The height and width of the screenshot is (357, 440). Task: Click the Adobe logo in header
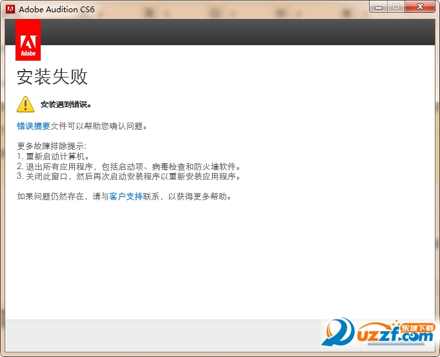[28, 40]
